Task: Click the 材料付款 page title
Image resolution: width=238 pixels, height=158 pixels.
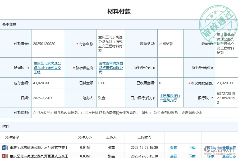Action: 119,11
